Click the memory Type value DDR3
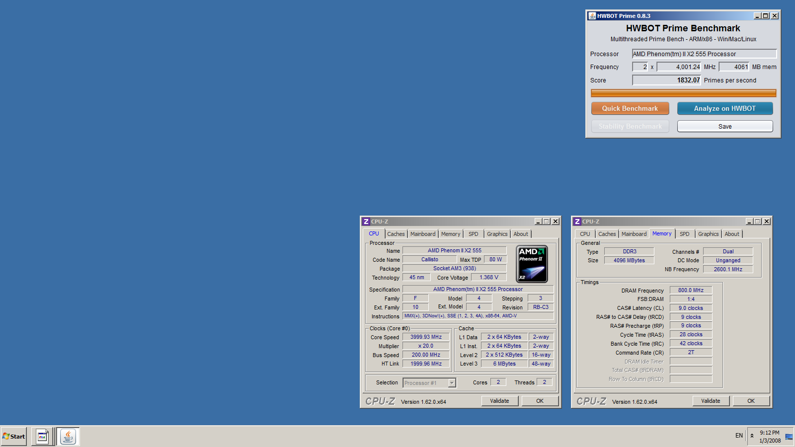This screenshot has height=447, width=795. 629,251
